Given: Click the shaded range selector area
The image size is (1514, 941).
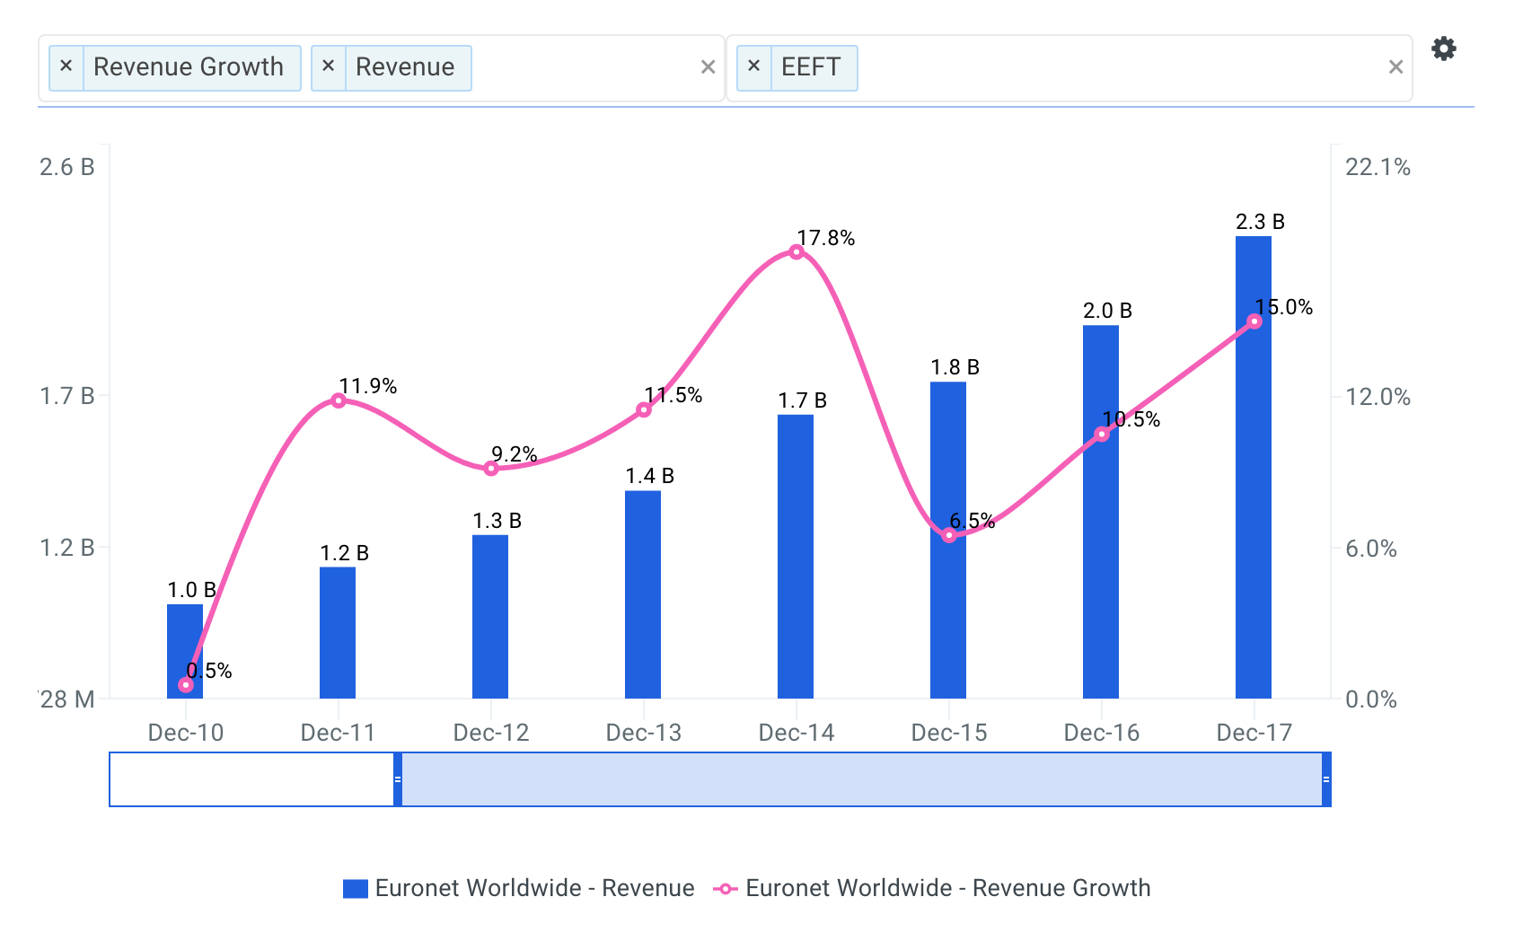Looking at the screenshot, I should click(862, 779).
